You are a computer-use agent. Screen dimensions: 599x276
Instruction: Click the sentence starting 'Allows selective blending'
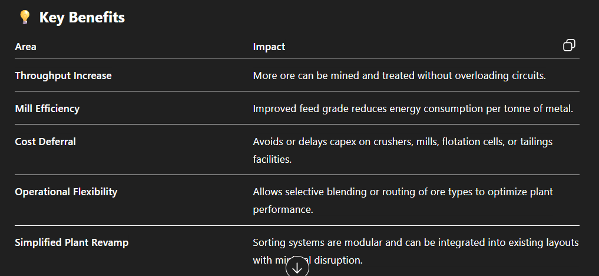pyautogui.click(x=402, y=192)
